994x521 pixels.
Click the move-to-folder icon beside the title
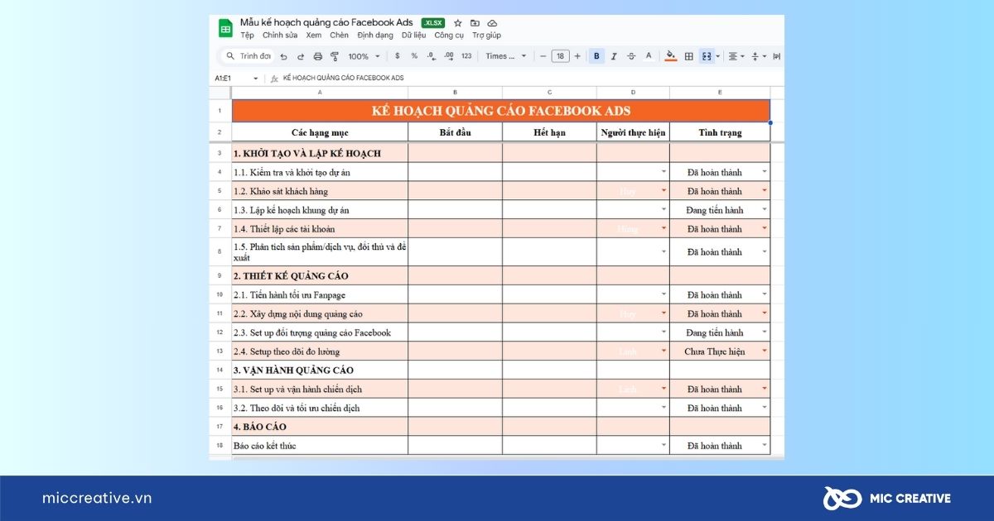(475, 23)
